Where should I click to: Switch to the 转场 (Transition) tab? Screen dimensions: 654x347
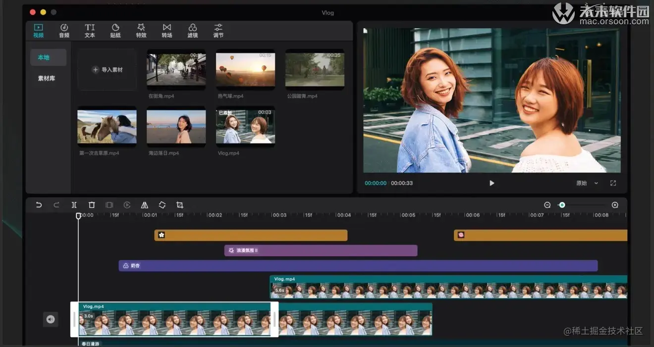[x=167, y=31]
